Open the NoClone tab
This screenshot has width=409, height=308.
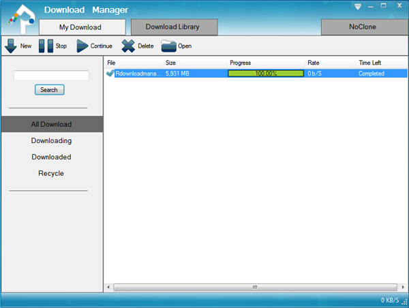364,27
